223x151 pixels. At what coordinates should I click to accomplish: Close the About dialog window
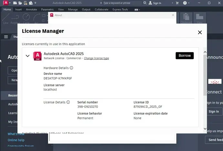pos(173,15)
